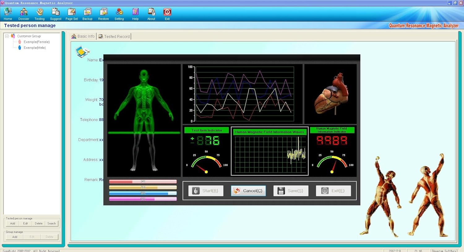Viewport: 464px width, 252px height.
Task: Click Add under Tested person manage
Action: (12, 224)
